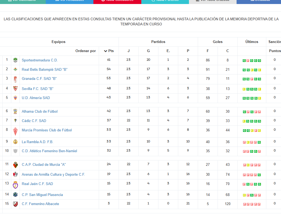Click the Sevilla F.C. SAD "B" crest
The width and height of the screenshot is (281, 216).
[x=16, y=89]
